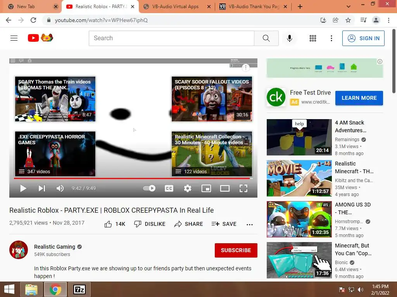Click the Dislike button
This screenshot has height=297, width=397.
pos(150,224)
